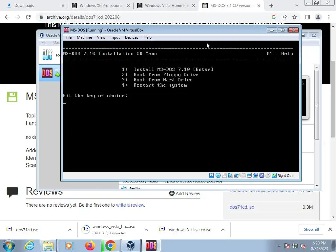Open the audio settings icon in VM status bar
Screen dimensions: 336x252
[x=230, y=176]
